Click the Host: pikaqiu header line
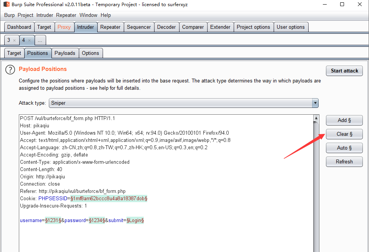The image size is (369, 252). [35, 126]
